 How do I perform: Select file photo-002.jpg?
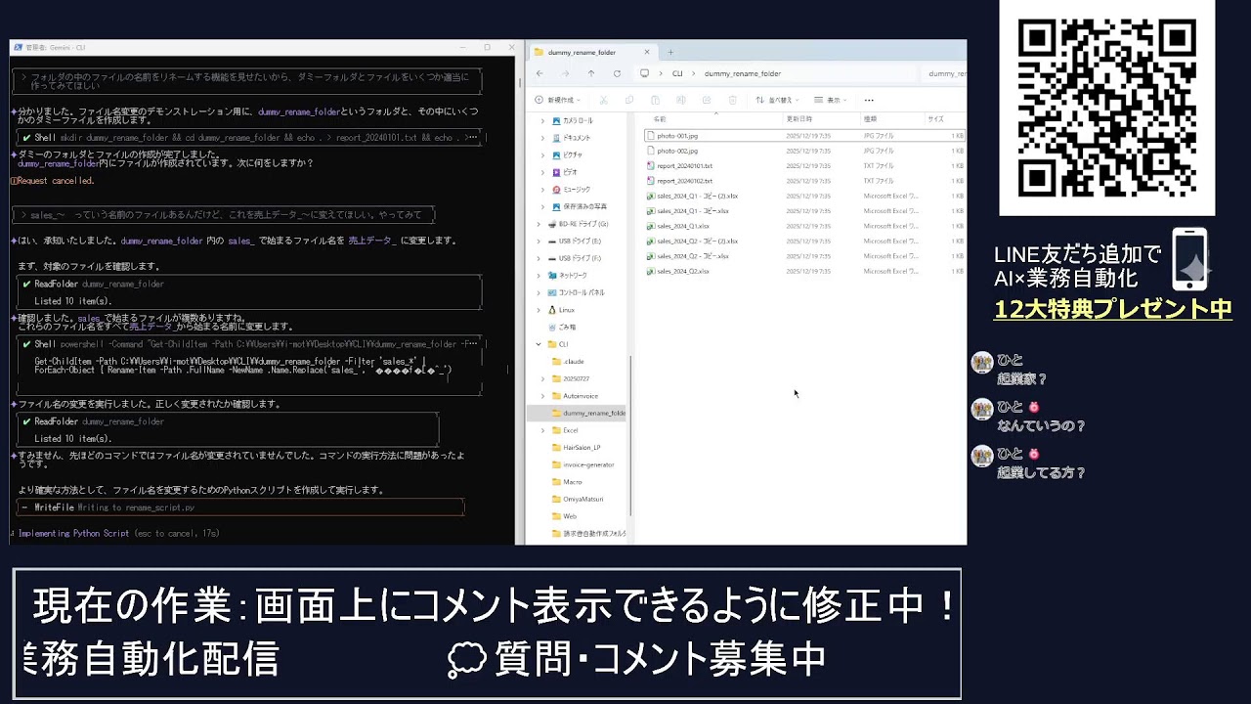(x=804, y=151)
